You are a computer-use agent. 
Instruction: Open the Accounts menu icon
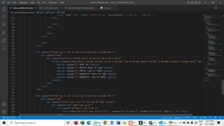(4, 104)
